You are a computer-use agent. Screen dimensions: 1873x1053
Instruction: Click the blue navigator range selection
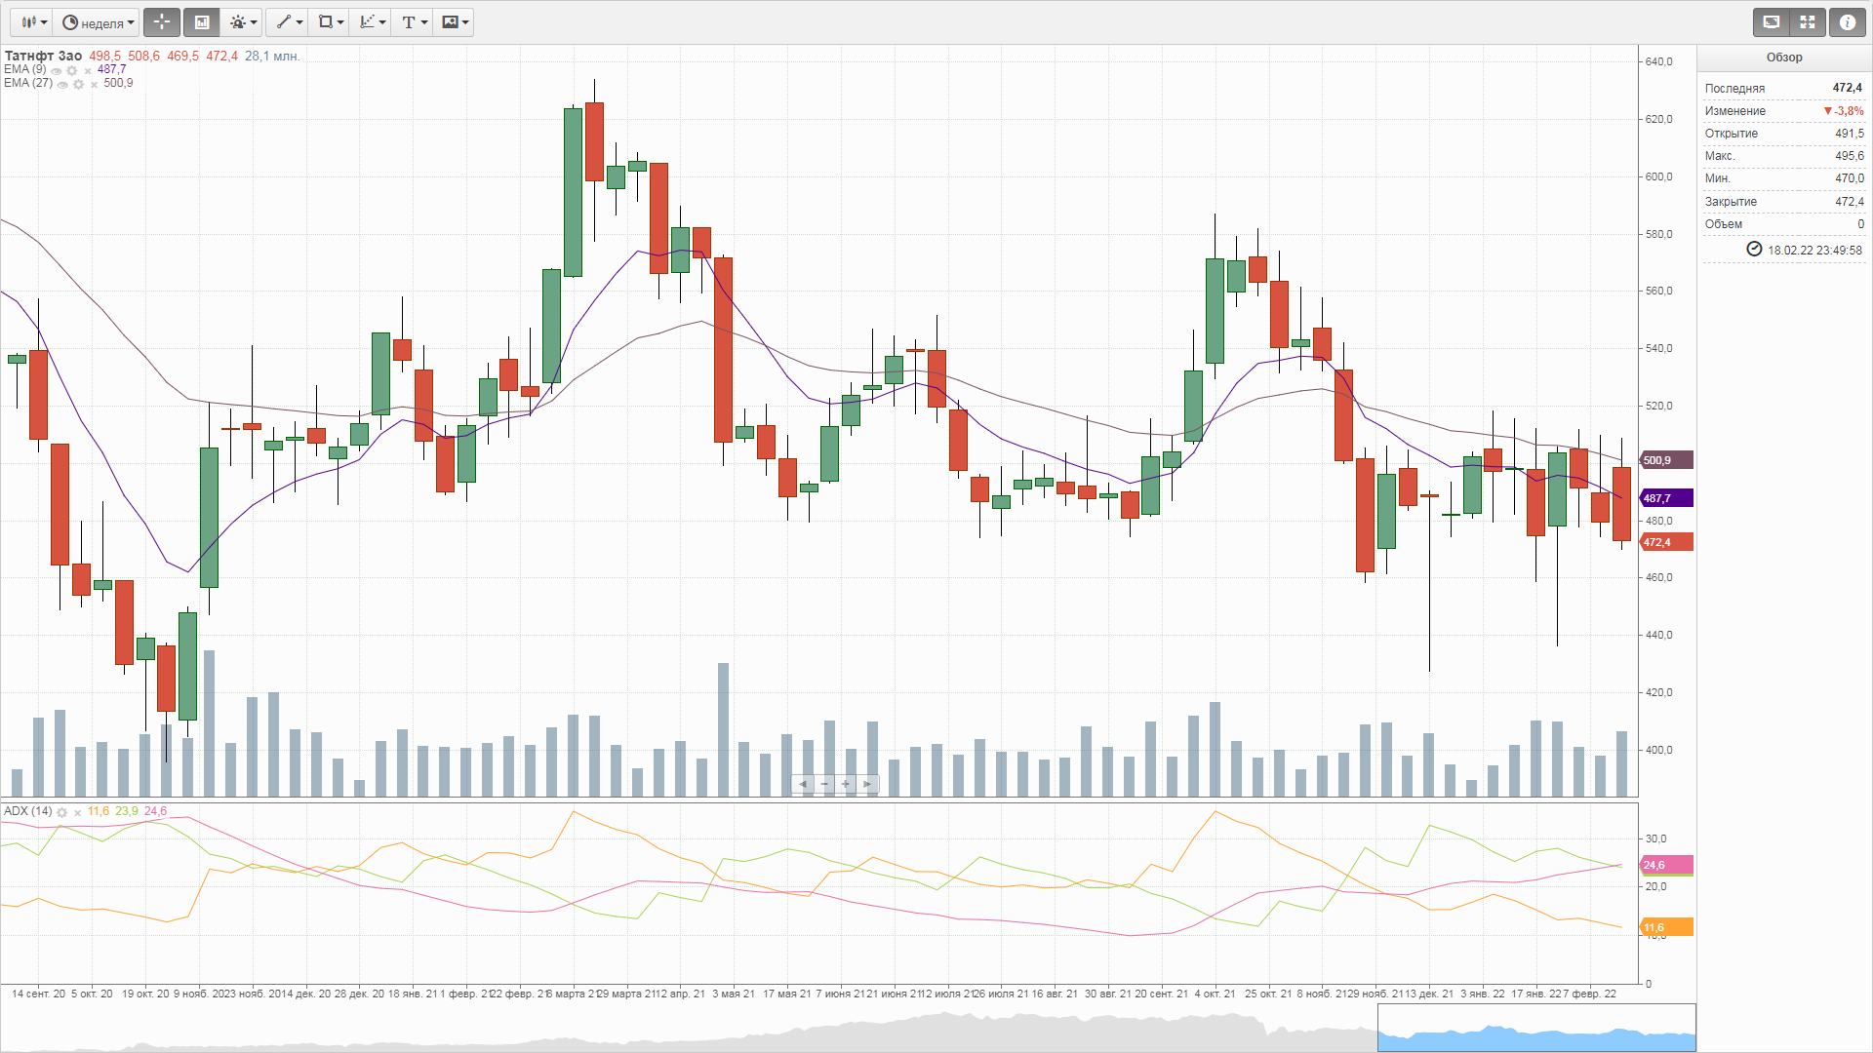[x=1536, y=1028]
